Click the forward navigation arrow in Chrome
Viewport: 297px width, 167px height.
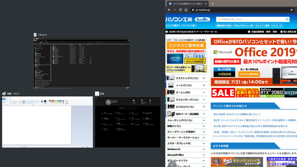point(175,10)
